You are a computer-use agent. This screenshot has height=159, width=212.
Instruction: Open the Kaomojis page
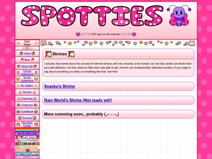point(27,99)
